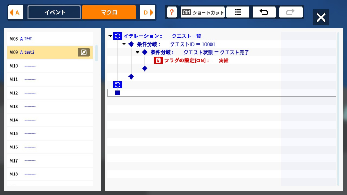Click the command panel scrollbar
The height and width of the screenshot is (195, 347).
point(338,109)
